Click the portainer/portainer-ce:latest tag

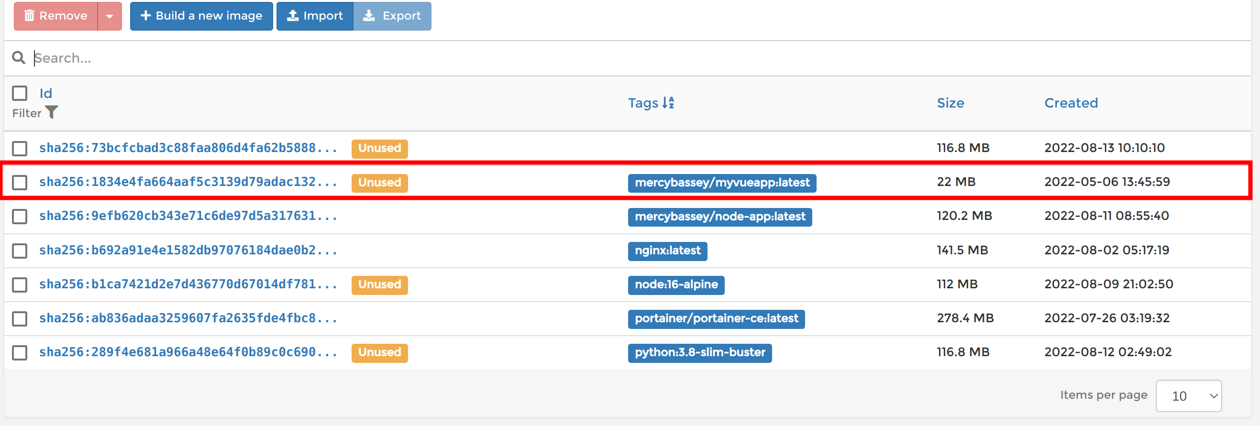[x=717, y=319]
